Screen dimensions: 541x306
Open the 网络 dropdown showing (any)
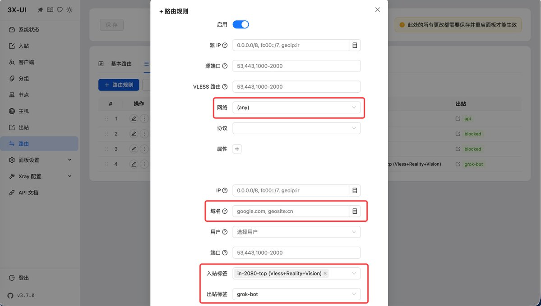296,108
